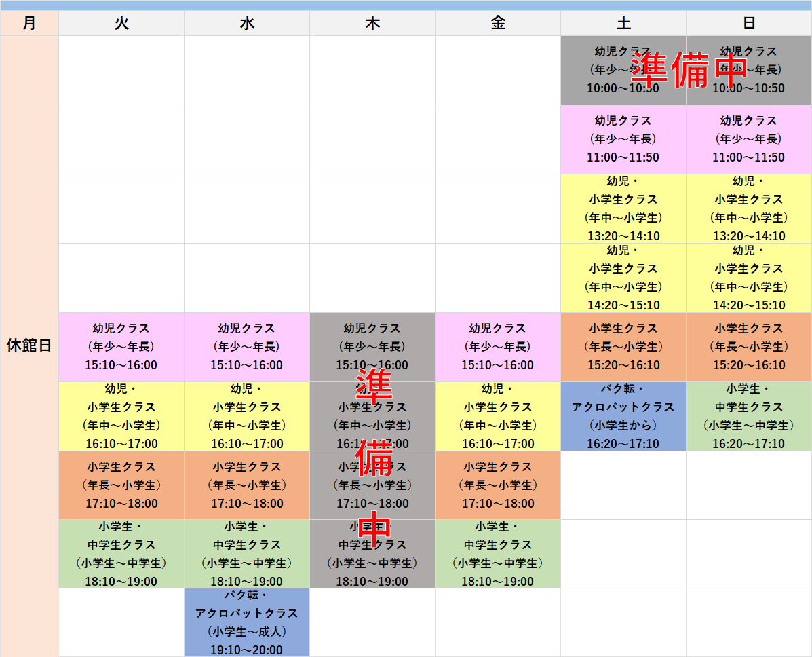This screenshot has height=657, width=812.
Task: Click Tuesday's 18:10～19:00 小学生・中学生クラス cell
Action: (121, 554)
